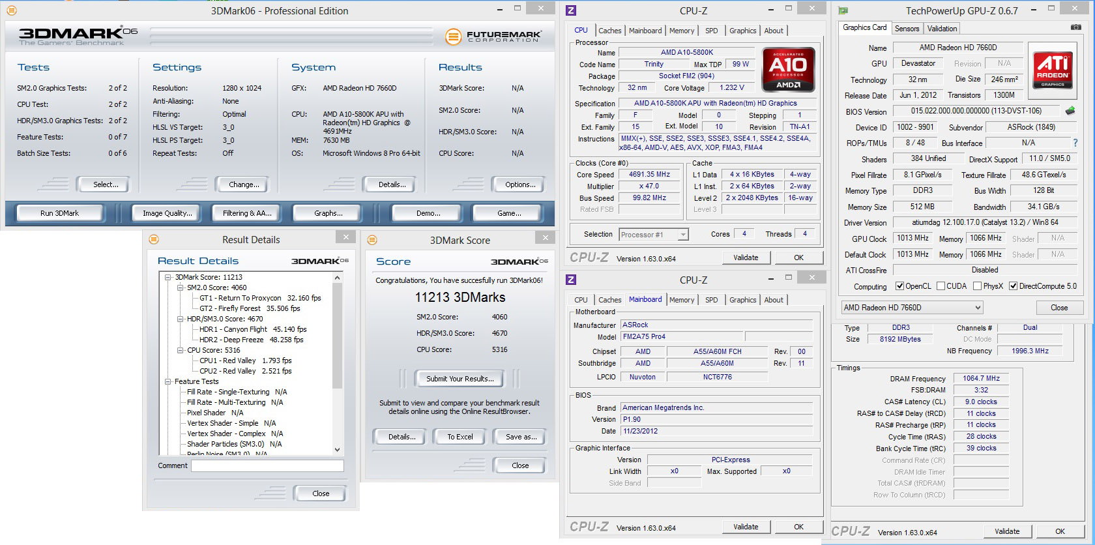Click the orange 3DMark06 title bar icon
Image resolution: width=1095 pixels, height=545 pixels.
pos(12,10)
